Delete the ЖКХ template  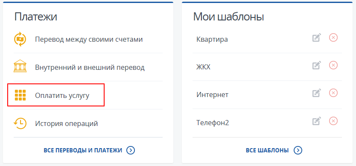[x=333, y=65]
